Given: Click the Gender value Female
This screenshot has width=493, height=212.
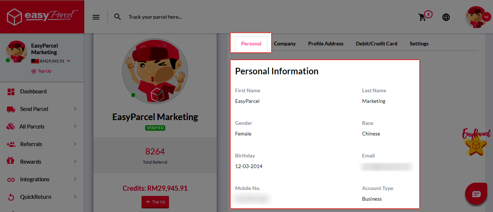Looking at the screenshot, I should [x=243, y=134].
